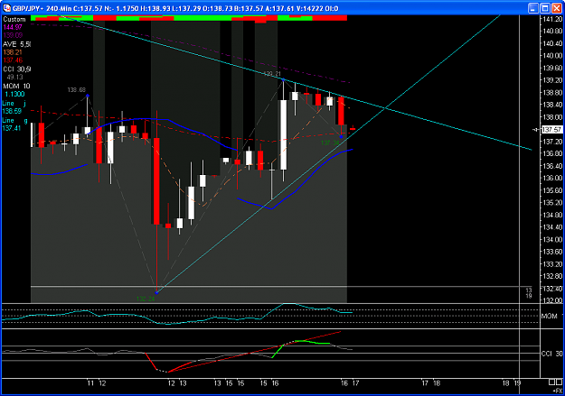
Task: Click the 138.59 Line j value
Action: pos(12,112)
